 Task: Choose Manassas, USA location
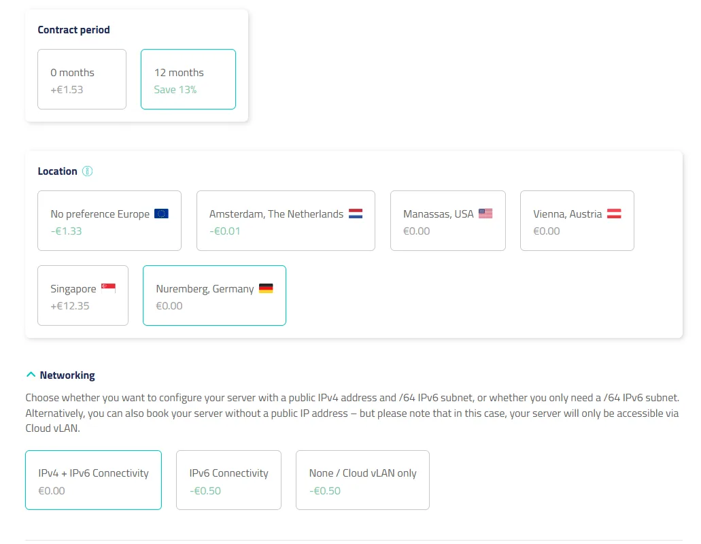[x=448, y=221]
